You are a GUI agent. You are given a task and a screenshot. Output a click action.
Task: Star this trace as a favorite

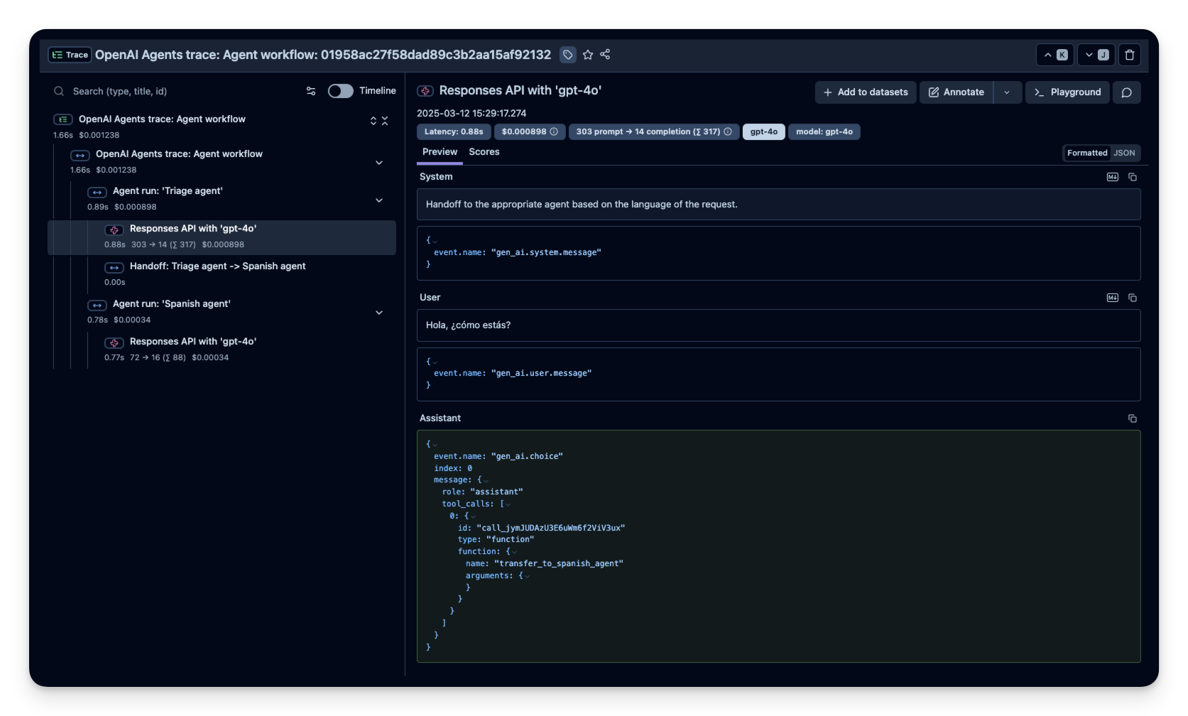[x=588, y=55]
